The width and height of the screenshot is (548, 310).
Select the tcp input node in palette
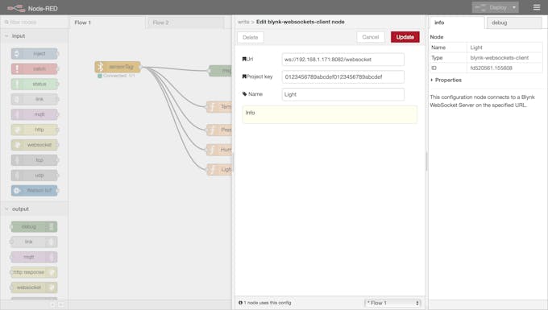pos(35,160)
